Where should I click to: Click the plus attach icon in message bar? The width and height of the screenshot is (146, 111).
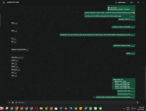coord(9,103)
